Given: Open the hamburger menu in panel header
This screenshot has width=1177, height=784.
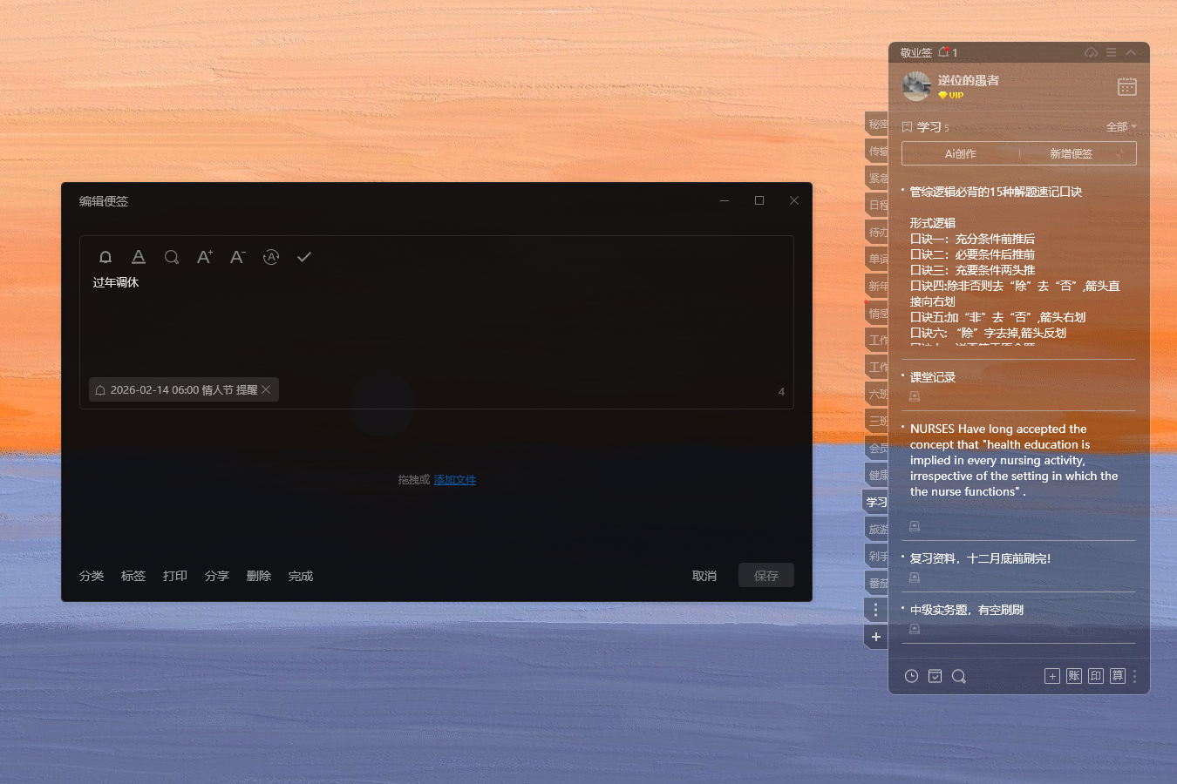Looking at the screenshot, I should [x=1111, y=52].
